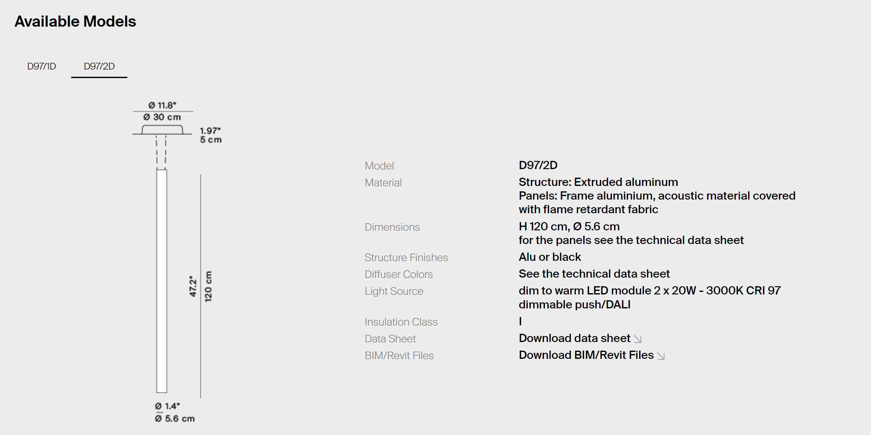The height and width of the screenshot is (435, 871).
Task: Click the Insulation Class row label
Action: click(x=401, y=322)
